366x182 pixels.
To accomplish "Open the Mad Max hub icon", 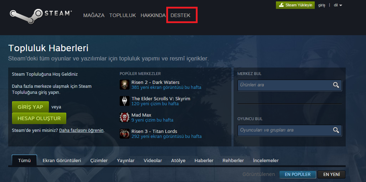I will coord(124,117).
